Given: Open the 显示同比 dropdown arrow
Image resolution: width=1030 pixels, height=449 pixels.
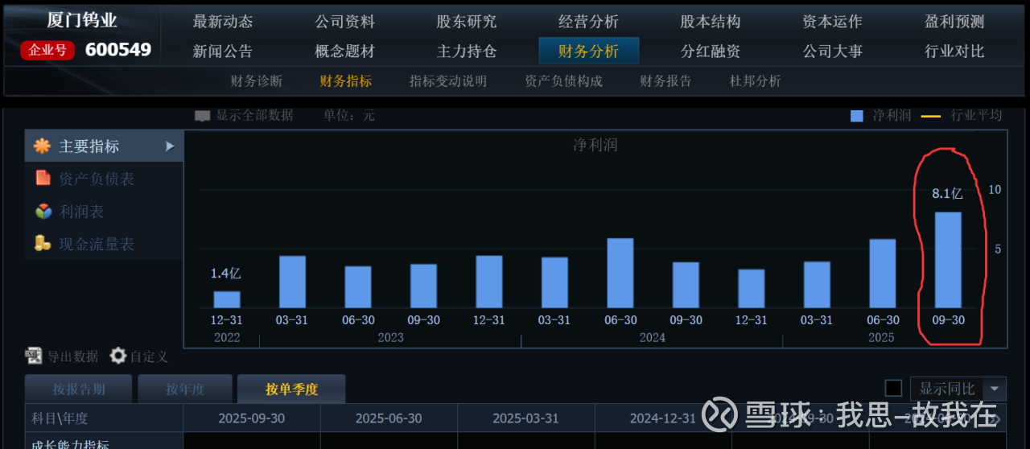Looking at the screenshot, I should (995, 389).
